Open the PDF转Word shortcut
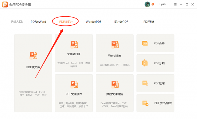This screenshot has width=197, height=119. click(38, 22)
